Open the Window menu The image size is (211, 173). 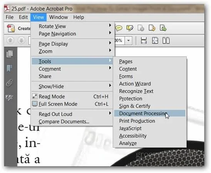pyautogui.click(x=59, y=17)
